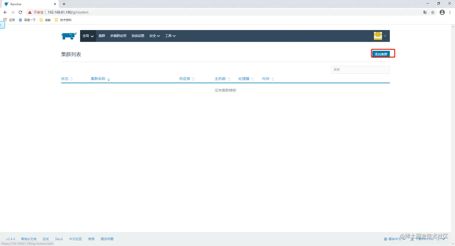Sort the table by 主机数 column
Image resolution: width=455 pixels, height=246 pixels.
click(222, 79)
